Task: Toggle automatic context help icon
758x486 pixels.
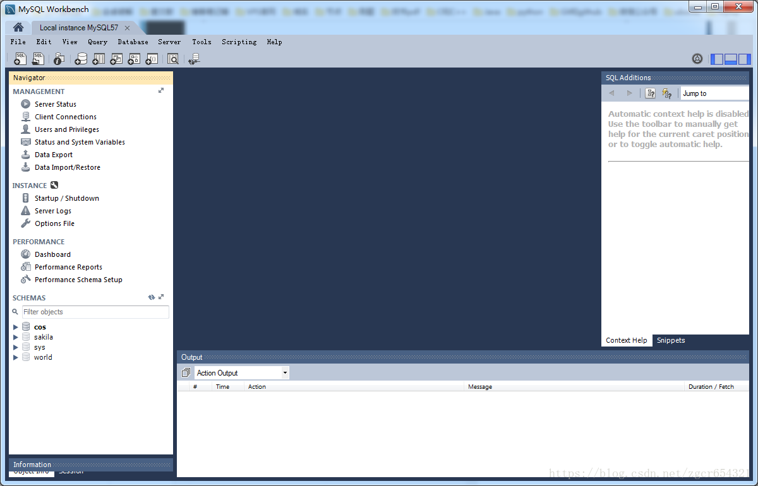Action: [x=667, y=93]
